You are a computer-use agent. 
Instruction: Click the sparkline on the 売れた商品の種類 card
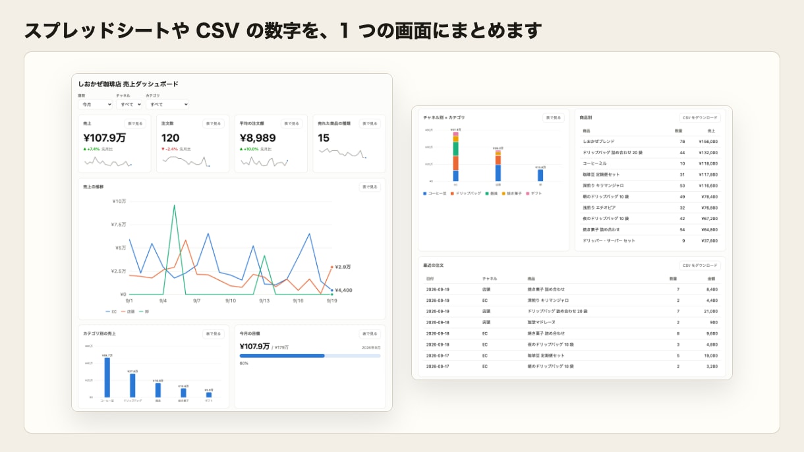(x=343, y=153)
